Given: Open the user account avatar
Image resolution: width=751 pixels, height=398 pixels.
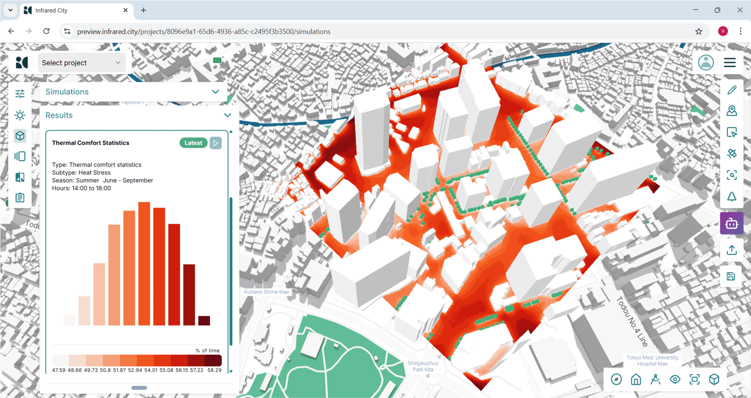Looking at the screenshot, I should coord(706,63).
